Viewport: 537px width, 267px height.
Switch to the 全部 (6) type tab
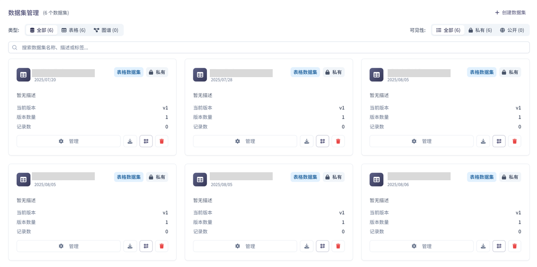[x=41, y=30]
